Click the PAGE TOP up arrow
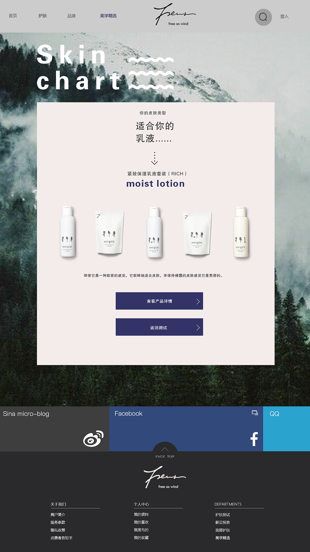The image size is (310, 552). pos(165,450)
